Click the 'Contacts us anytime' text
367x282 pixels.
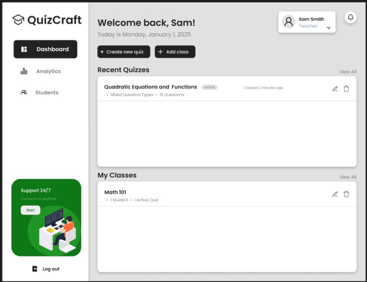(38, 199)
